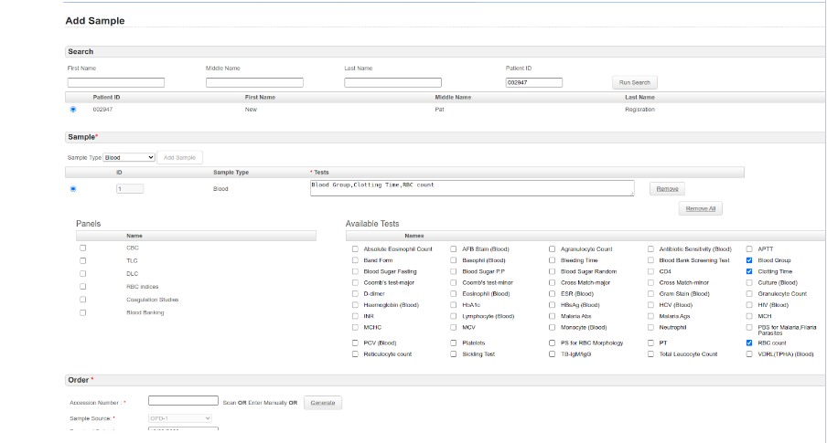Image resolution: width=827 pixels, height=443 pixels.
Task: Check the Blood Banking panel checkbox
Action: click(83, 313)
